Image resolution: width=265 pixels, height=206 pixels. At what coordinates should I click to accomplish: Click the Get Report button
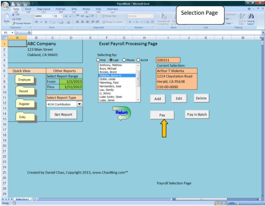pyautogui.click(x=63, y=114)
